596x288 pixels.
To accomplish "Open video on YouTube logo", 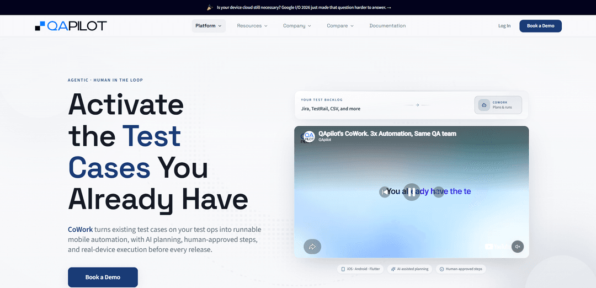I will 497,247.
